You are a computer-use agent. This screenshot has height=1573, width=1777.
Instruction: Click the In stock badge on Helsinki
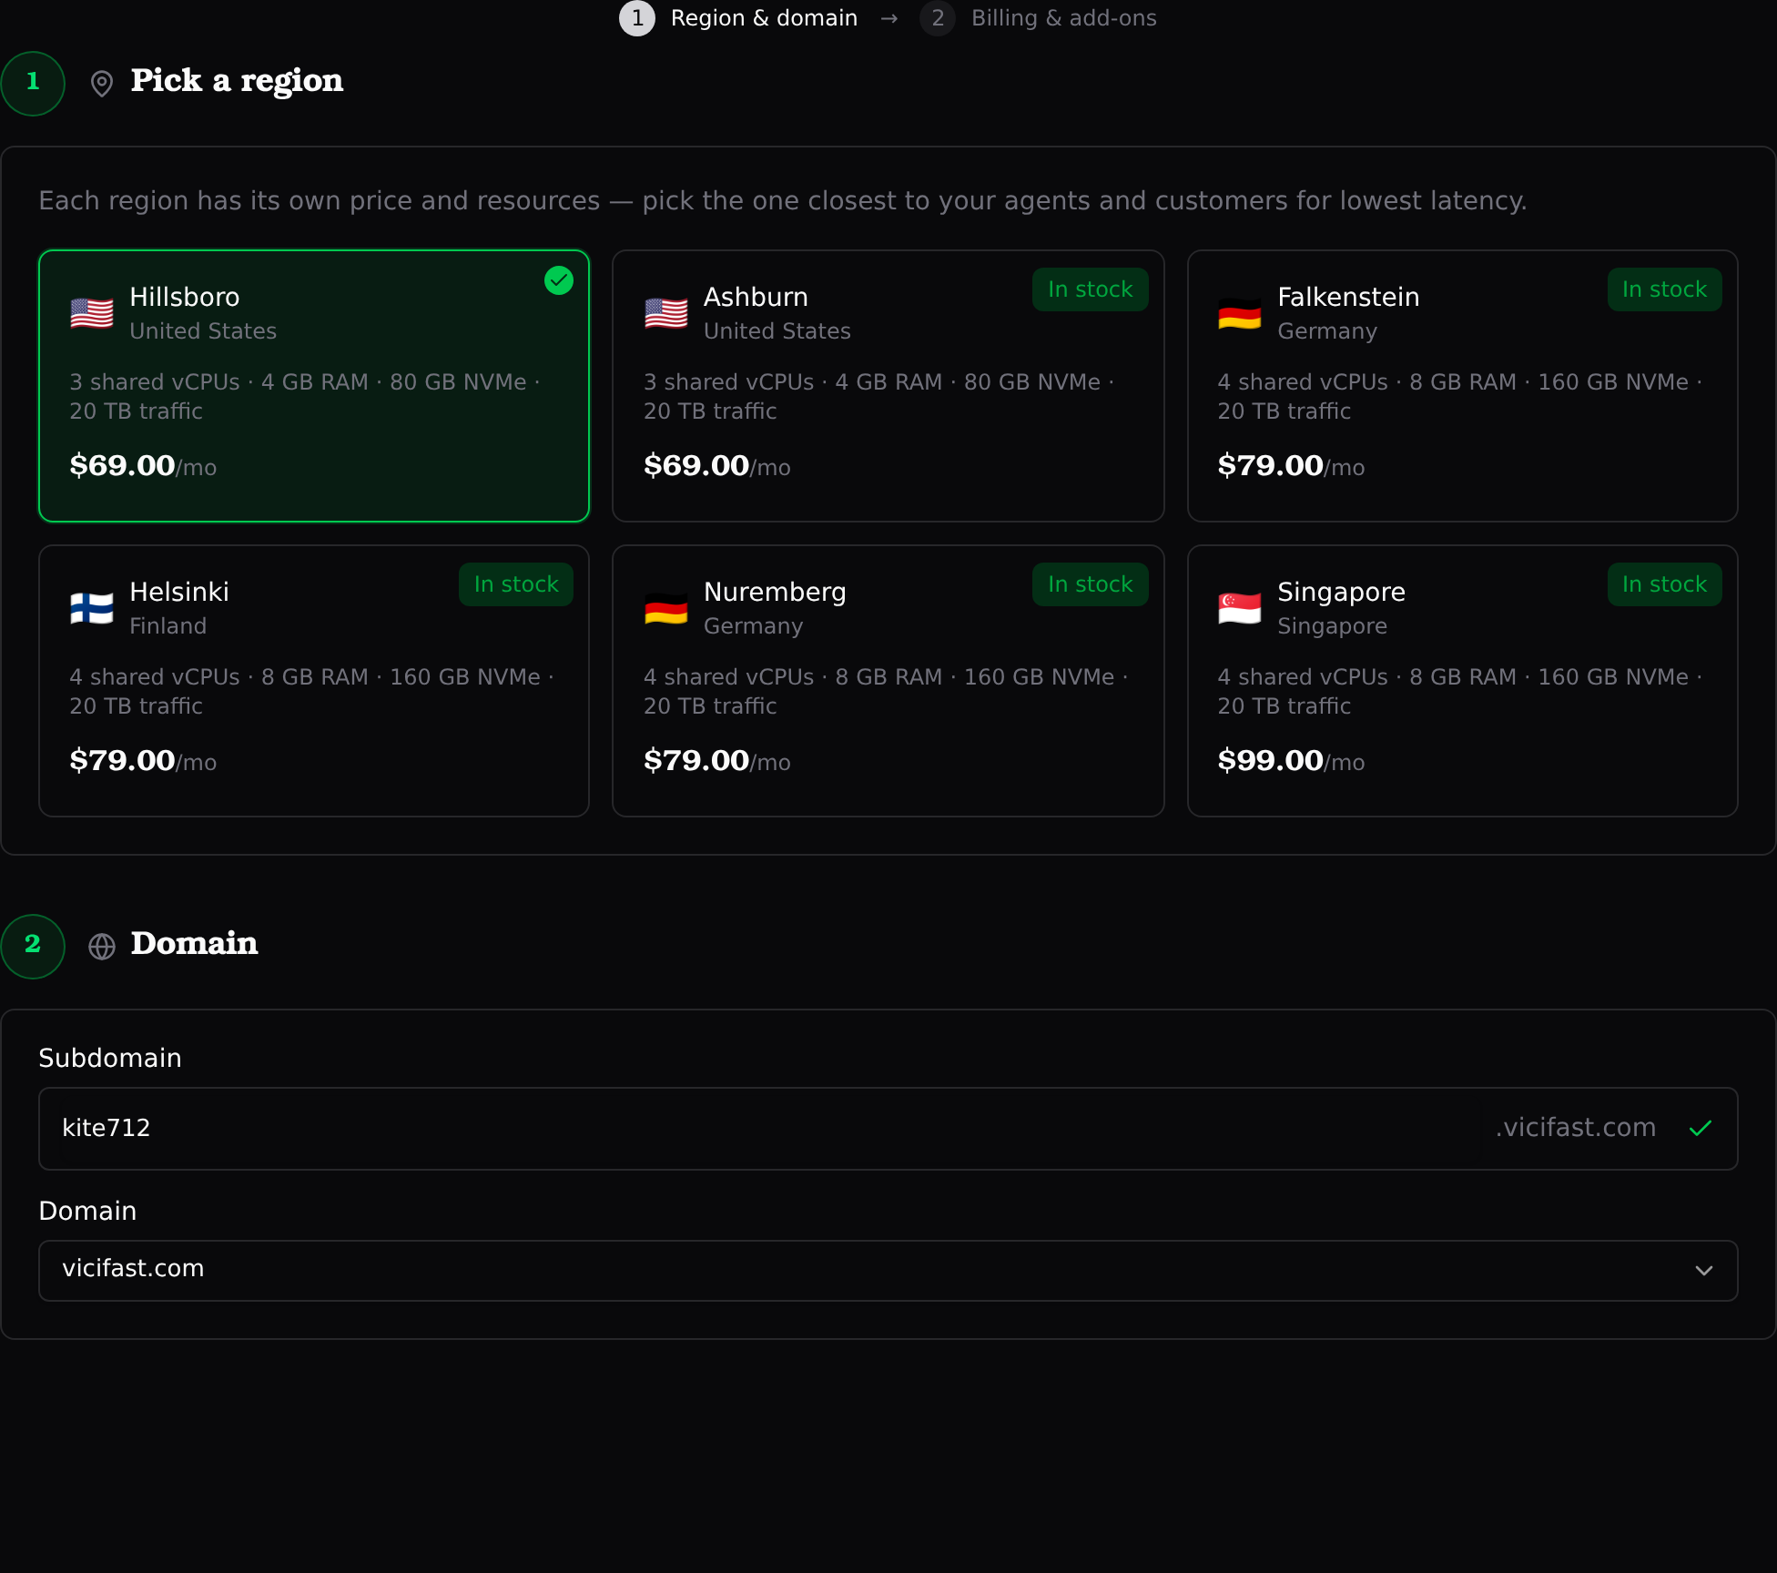point(516,584)
